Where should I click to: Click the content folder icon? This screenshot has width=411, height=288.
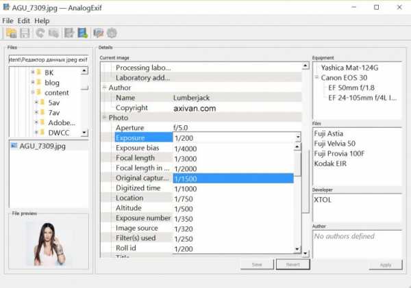pos(39,92)
